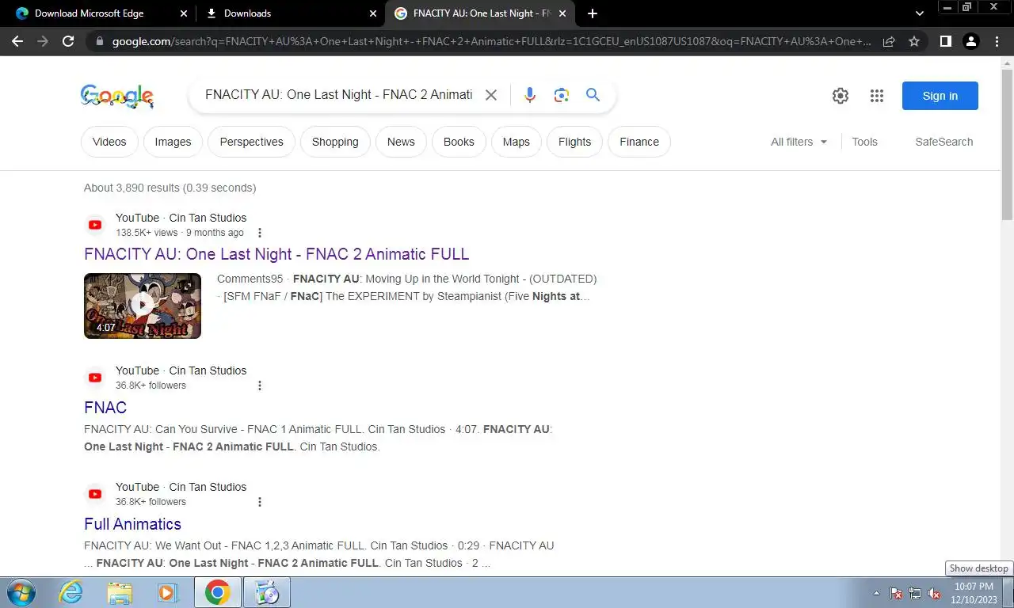The image size is (1014, 608).
Task: Open Chrome three-dot menu
Action: point(997,41)
